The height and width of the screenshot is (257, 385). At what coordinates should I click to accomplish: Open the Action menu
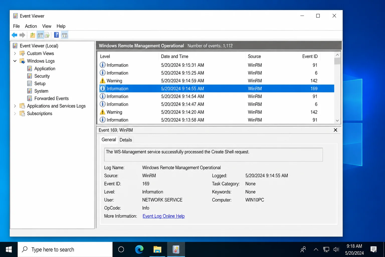pyautogui.click(x=31, y=26)
